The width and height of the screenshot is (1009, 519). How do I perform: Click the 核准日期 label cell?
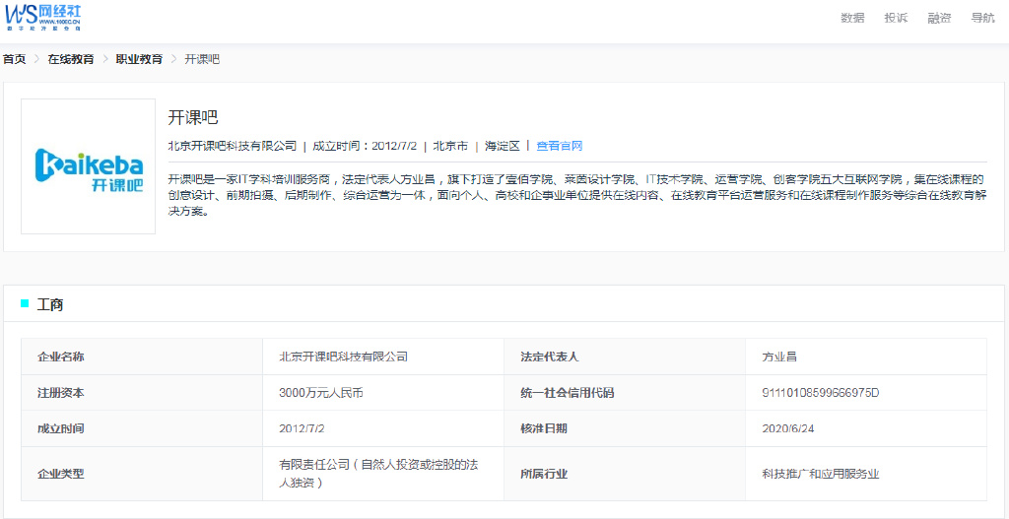pos(625,428)
